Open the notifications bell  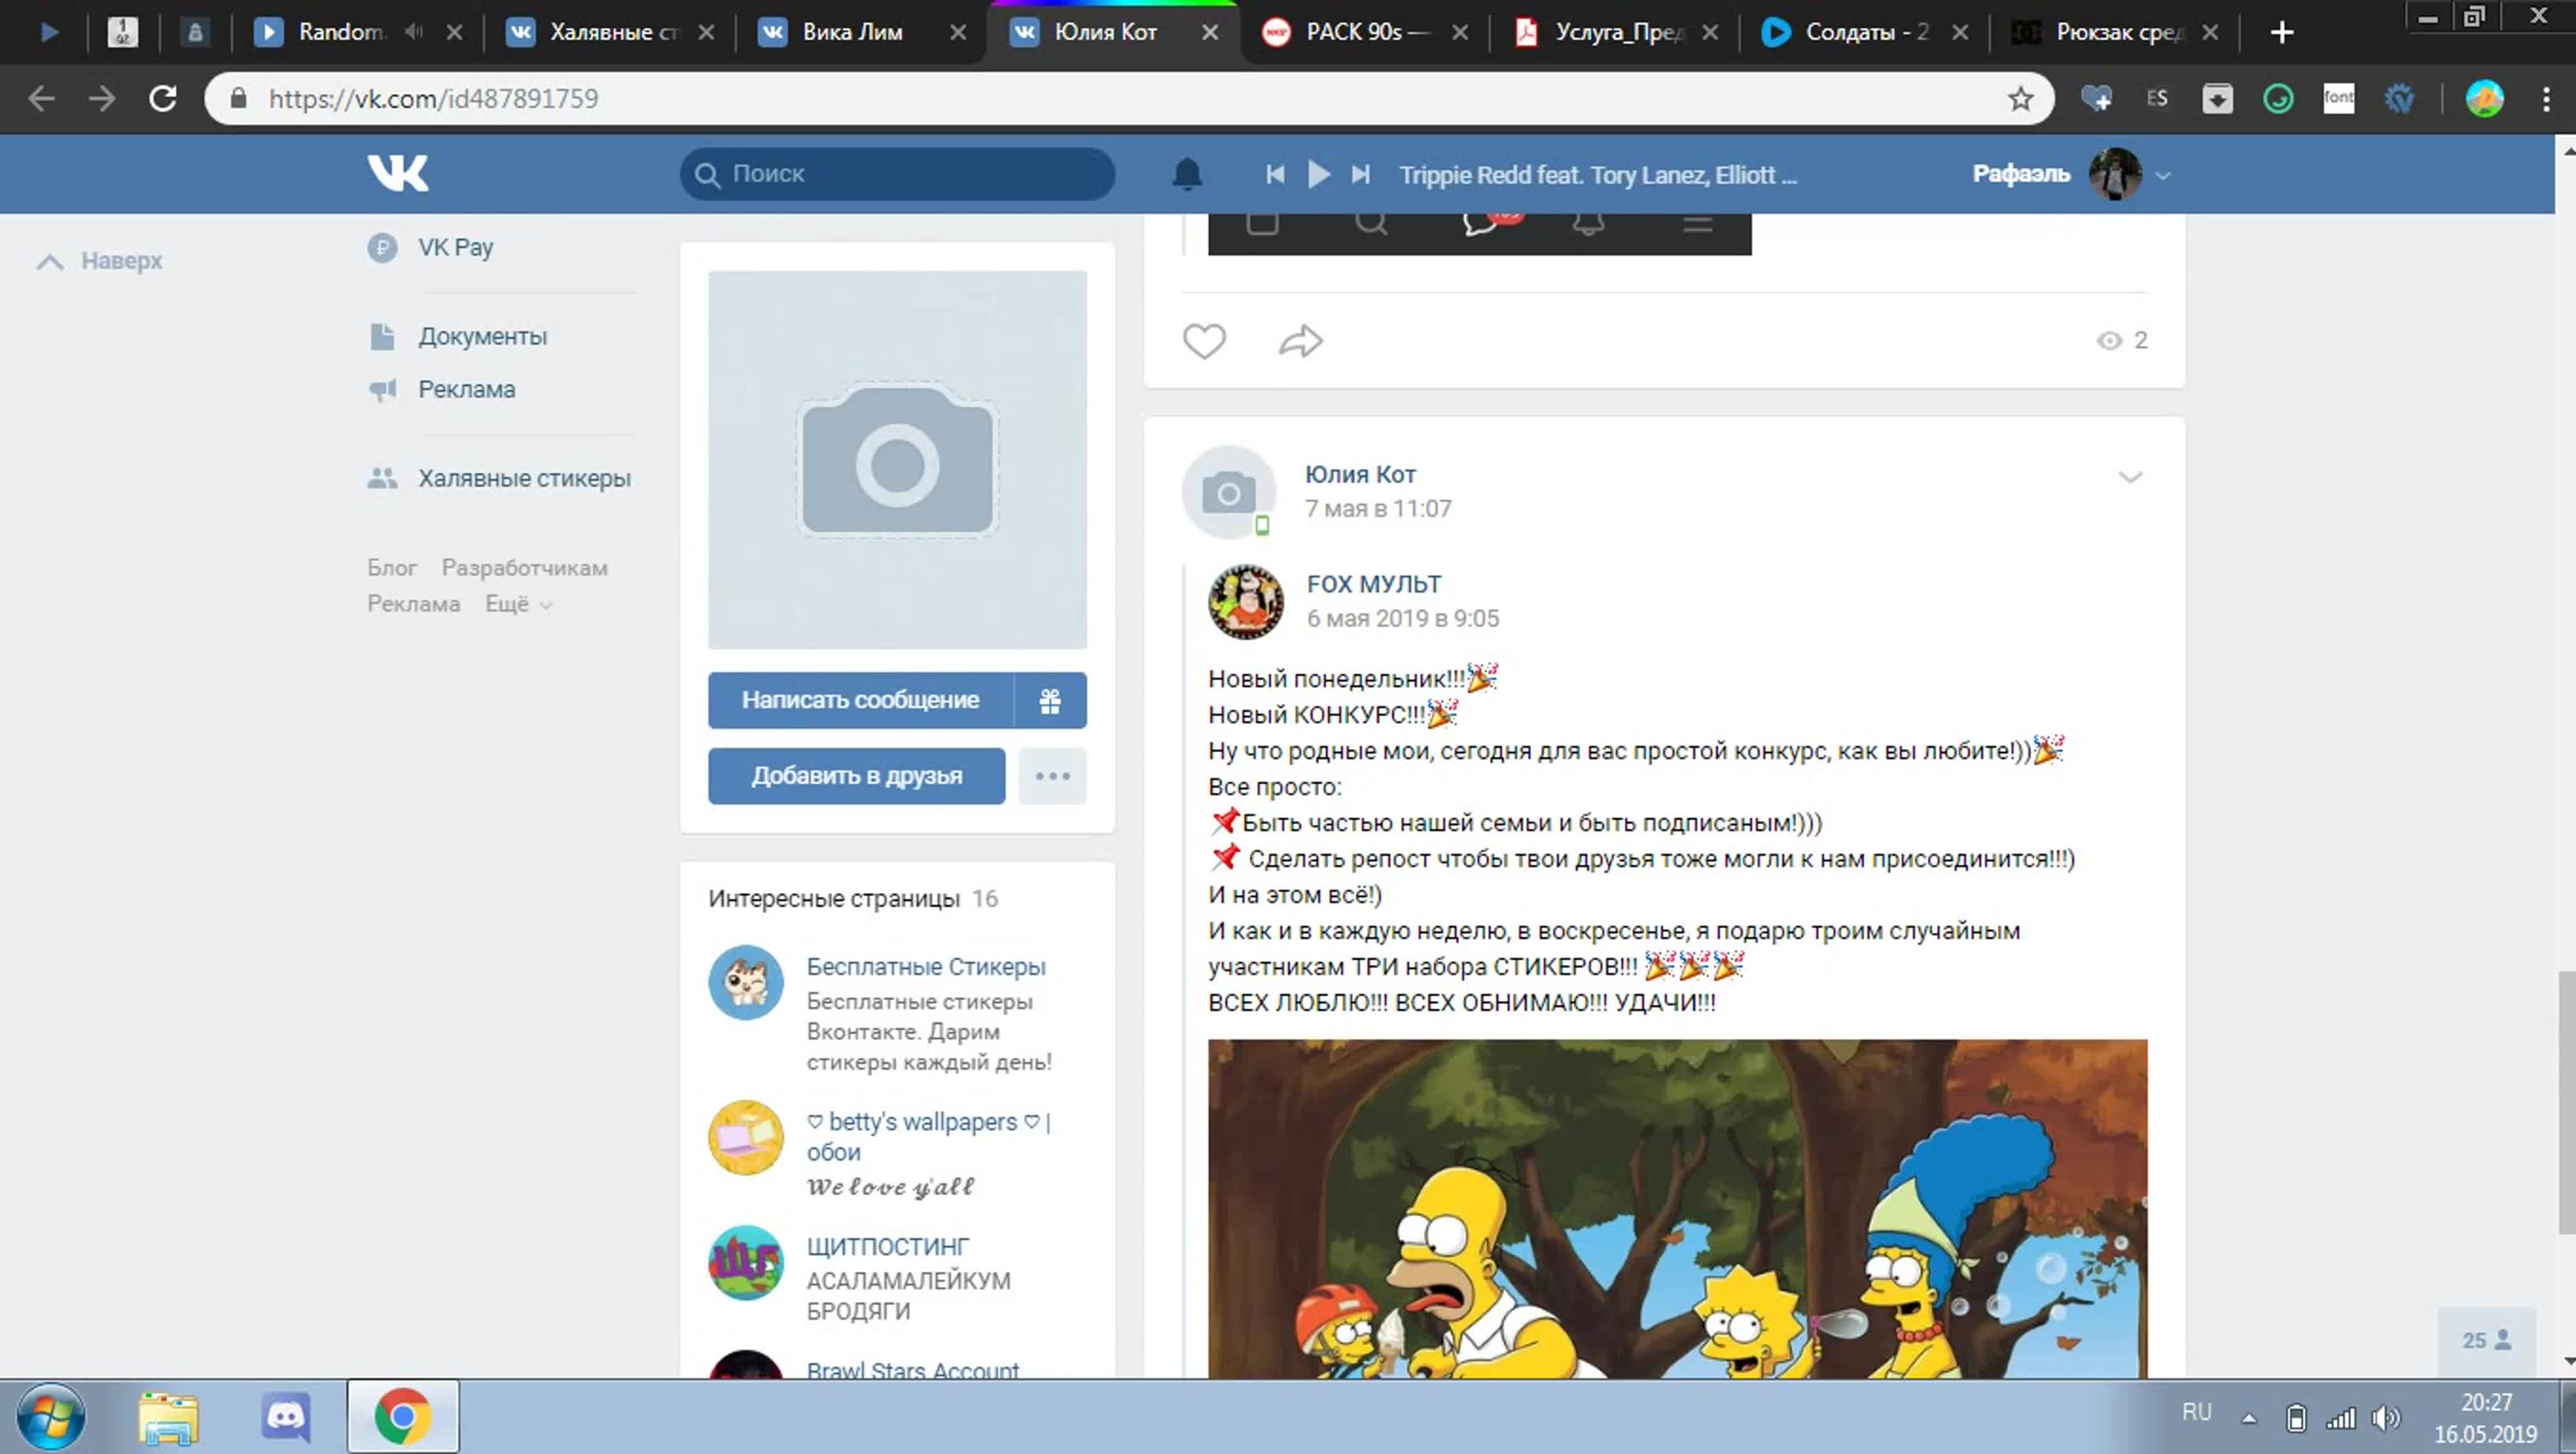[x=1187, y=175]
